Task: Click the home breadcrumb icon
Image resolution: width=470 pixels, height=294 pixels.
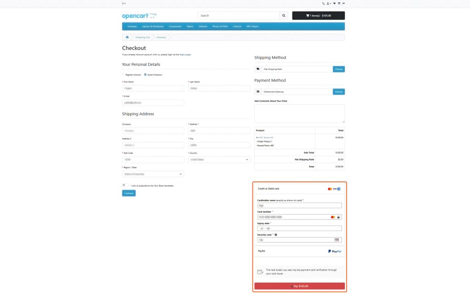Action: click(x=127, y=37)
